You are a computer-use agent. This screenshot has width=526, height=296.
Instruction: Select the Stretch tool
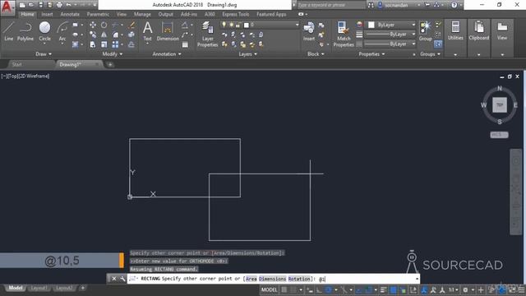(93, 44)
